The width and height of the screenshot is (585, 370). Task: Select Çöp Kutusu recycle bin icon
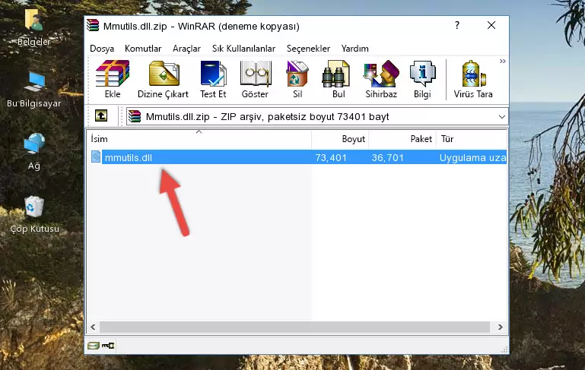tap(34, 214)
